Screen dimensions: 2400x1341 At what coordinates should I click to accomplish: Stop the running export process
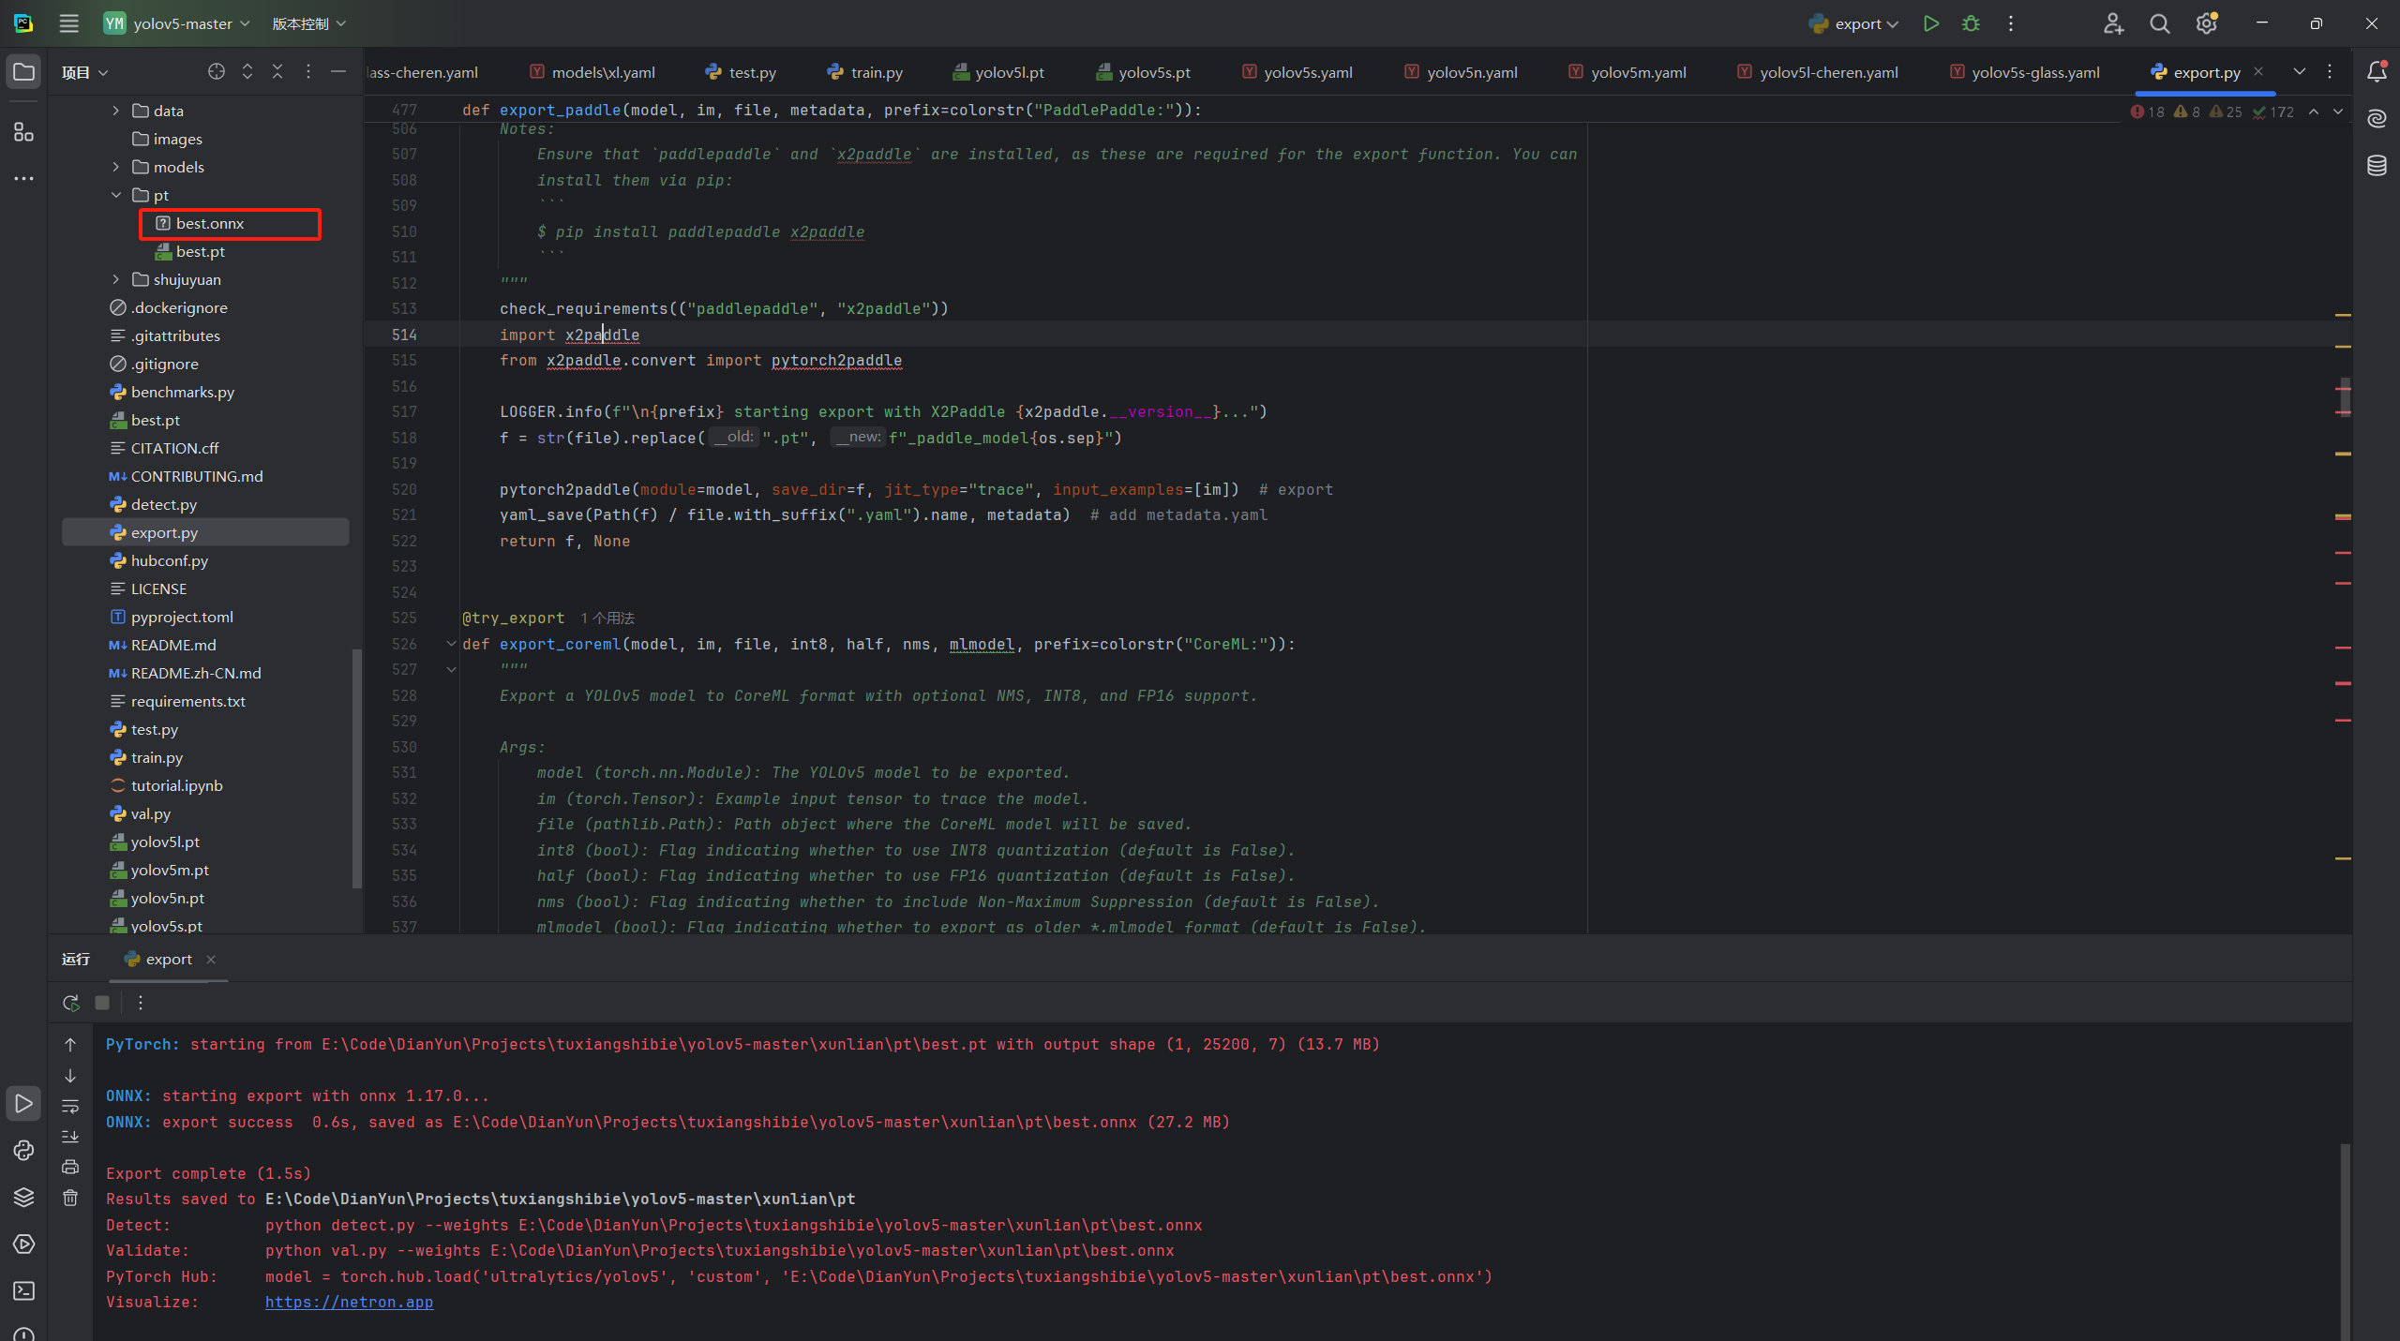pyautogui.click(x=102, y=1003)
